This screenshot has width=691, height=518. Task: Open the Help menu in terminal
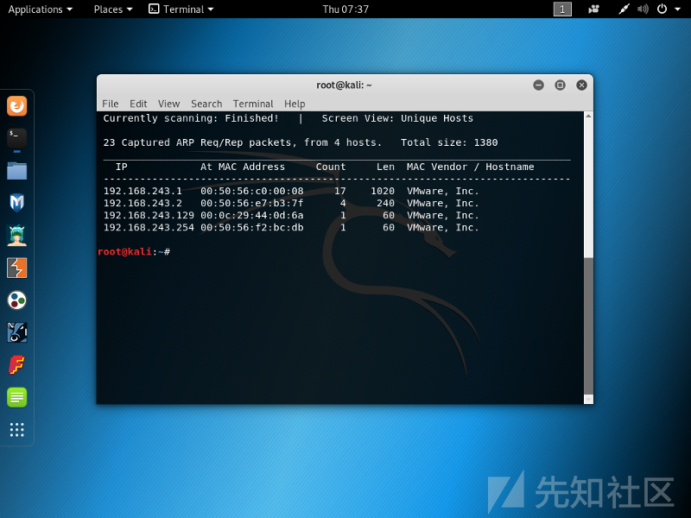click(x=295, y=104)
